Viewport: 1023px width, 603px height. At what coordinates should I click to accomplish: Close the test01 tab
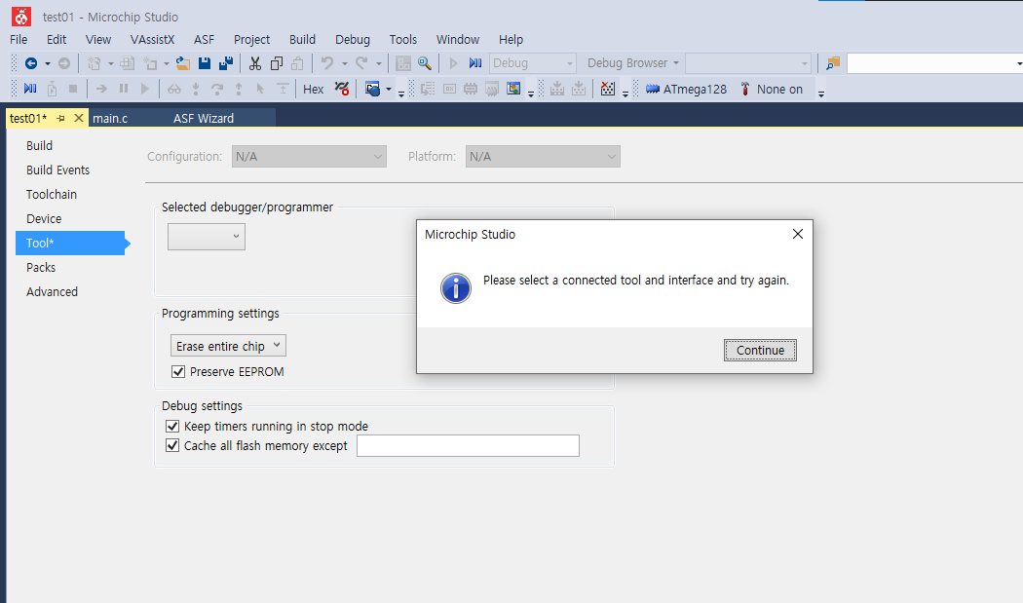point(78,118)
